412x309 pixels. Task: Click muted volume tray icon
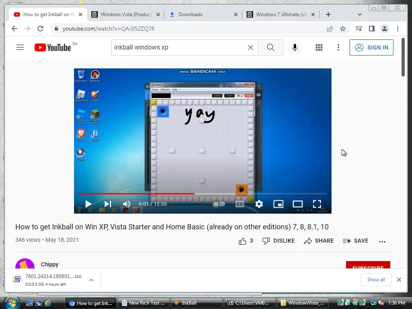click(x=381, y=303)
